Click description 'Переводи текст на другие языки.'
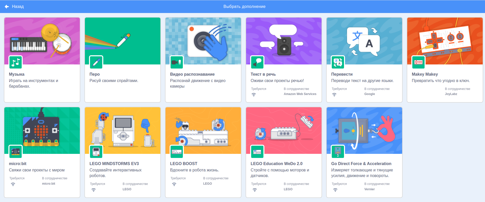 click(362, 80)
